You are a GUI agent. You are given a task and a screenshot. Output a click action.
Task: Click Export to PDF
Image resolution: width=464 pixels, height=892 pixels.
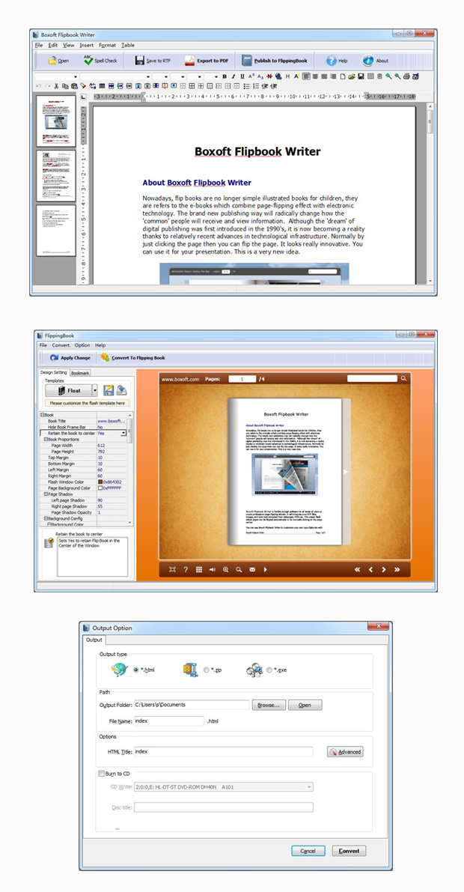pyautogui.click(x=207, y=61)
